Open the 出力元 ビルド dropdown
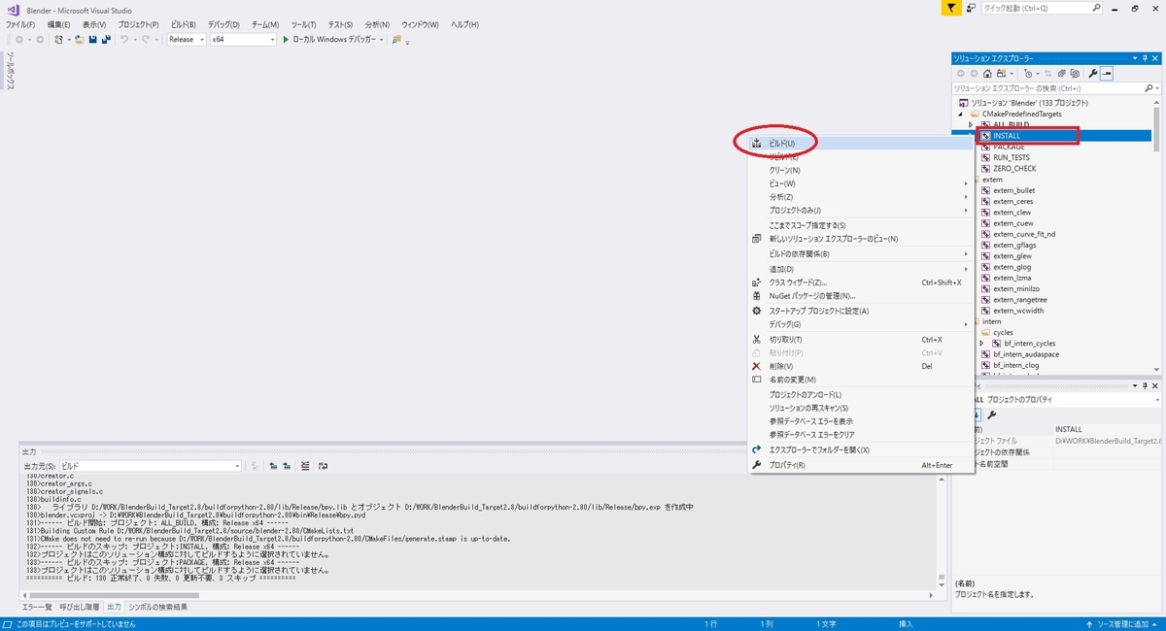Screen dimensions: 1166x631 [151, 466]
